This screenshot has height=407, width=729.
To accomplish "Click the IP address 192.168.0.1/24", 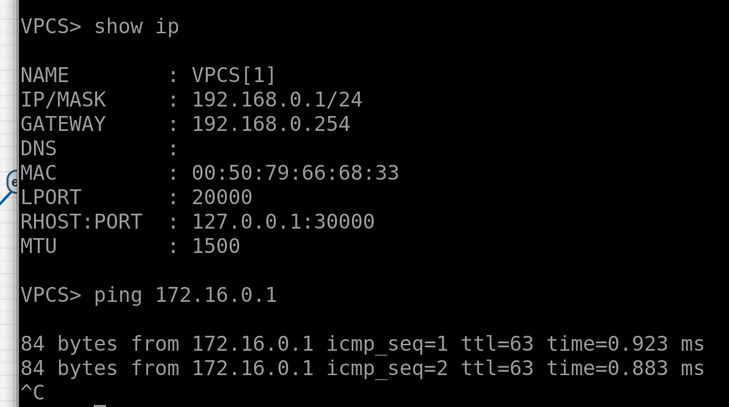I will (x=277, y=100).
